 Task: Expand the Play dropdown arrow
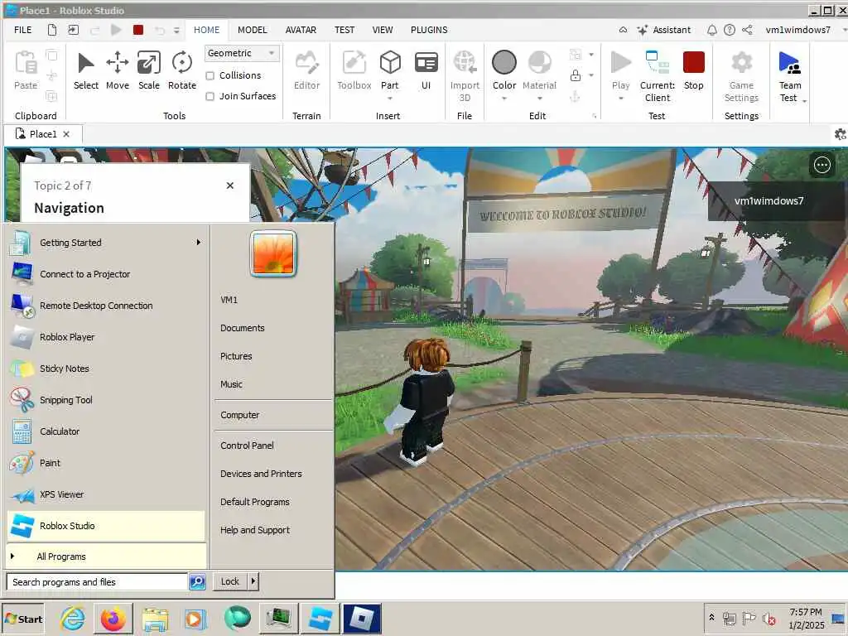click(x=621, y=99)
